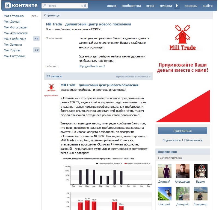Open the avatar above the second-row name Дмитрий
Viewport: 219px width, 210px height.
[183, 194]
